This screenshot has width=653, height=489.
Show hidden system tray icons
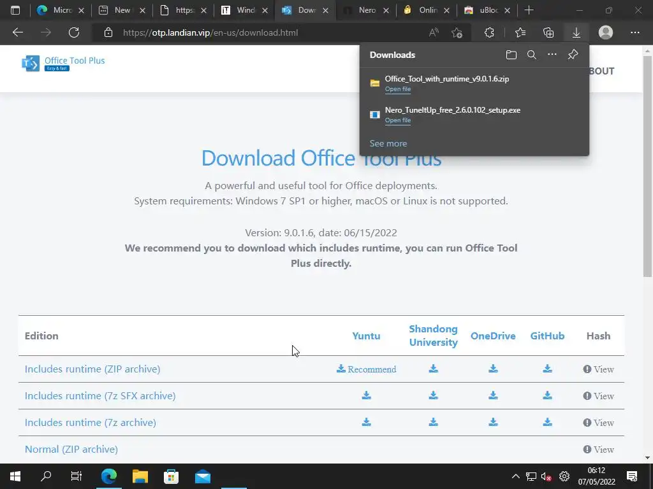pos(515,476)
